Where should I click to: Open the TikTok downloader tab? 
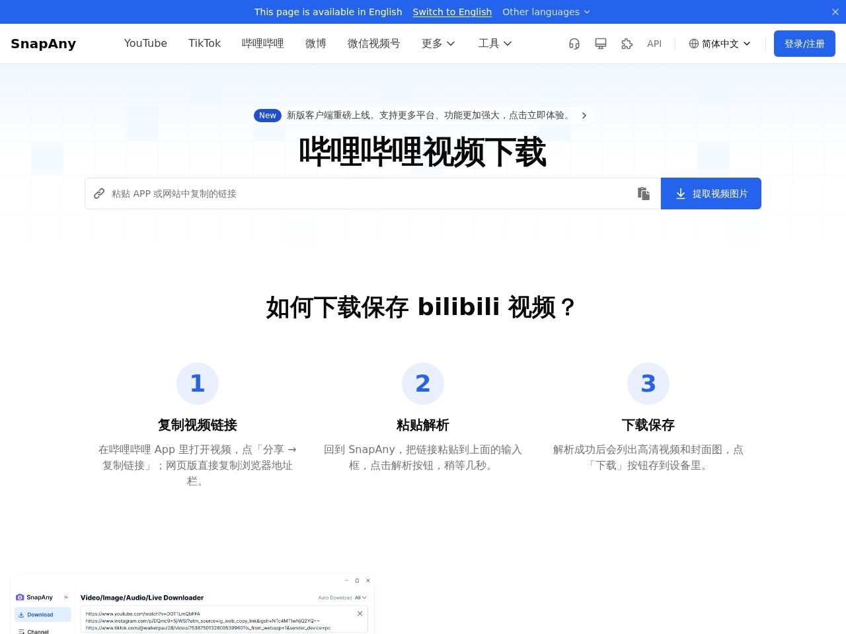pos(204,43)
